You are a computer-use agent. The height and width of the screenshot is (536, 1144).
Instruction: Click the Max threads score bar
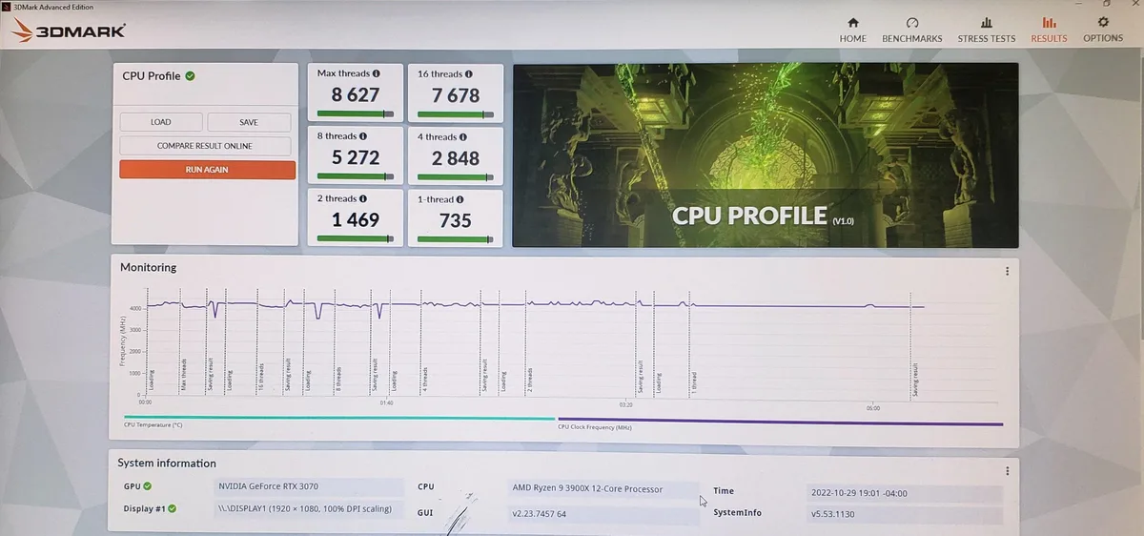356,113
